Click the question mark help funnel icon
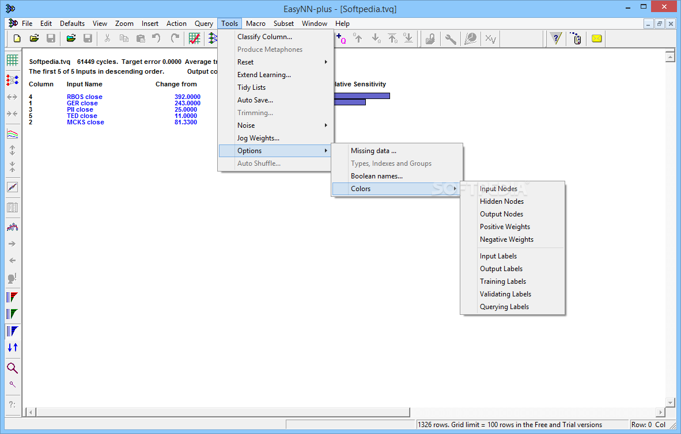The image size is (681, 434). (556, 39)
